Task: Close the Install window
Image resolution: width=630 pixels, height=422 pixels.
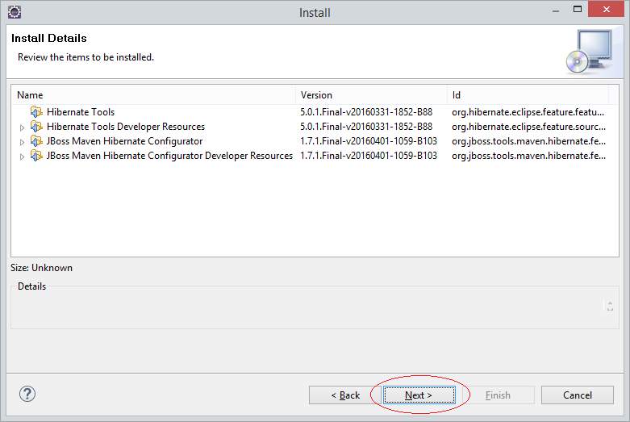Action: tap(606, 9)
